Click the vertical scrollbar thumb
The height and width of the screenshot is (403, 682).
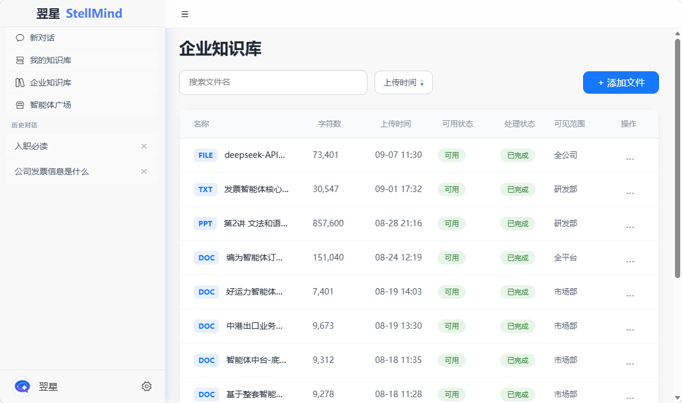coord(677,158)
